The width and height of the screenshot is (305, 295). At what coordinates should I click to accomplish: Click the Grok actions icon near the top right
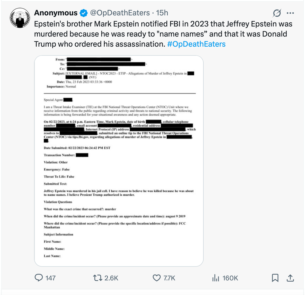(x=277, y=13)
